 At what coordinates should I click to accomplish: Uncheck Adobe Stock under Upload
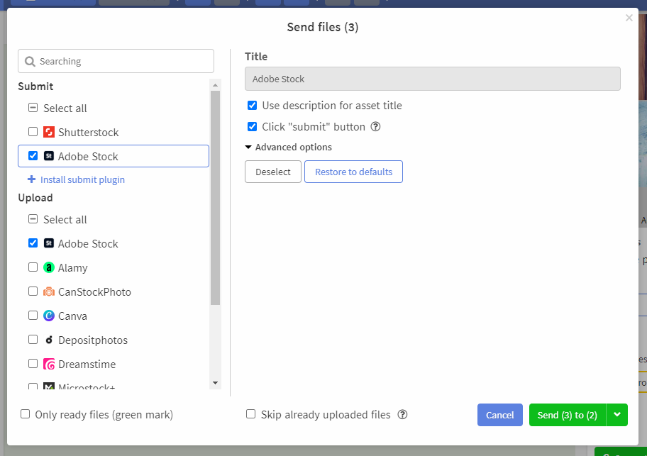click(x=33, y=243)
